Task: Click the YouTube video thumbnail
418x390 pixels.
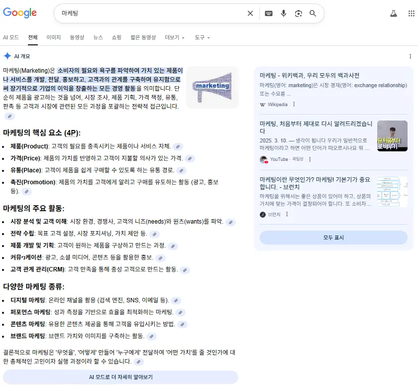Action: coord(392,136)
